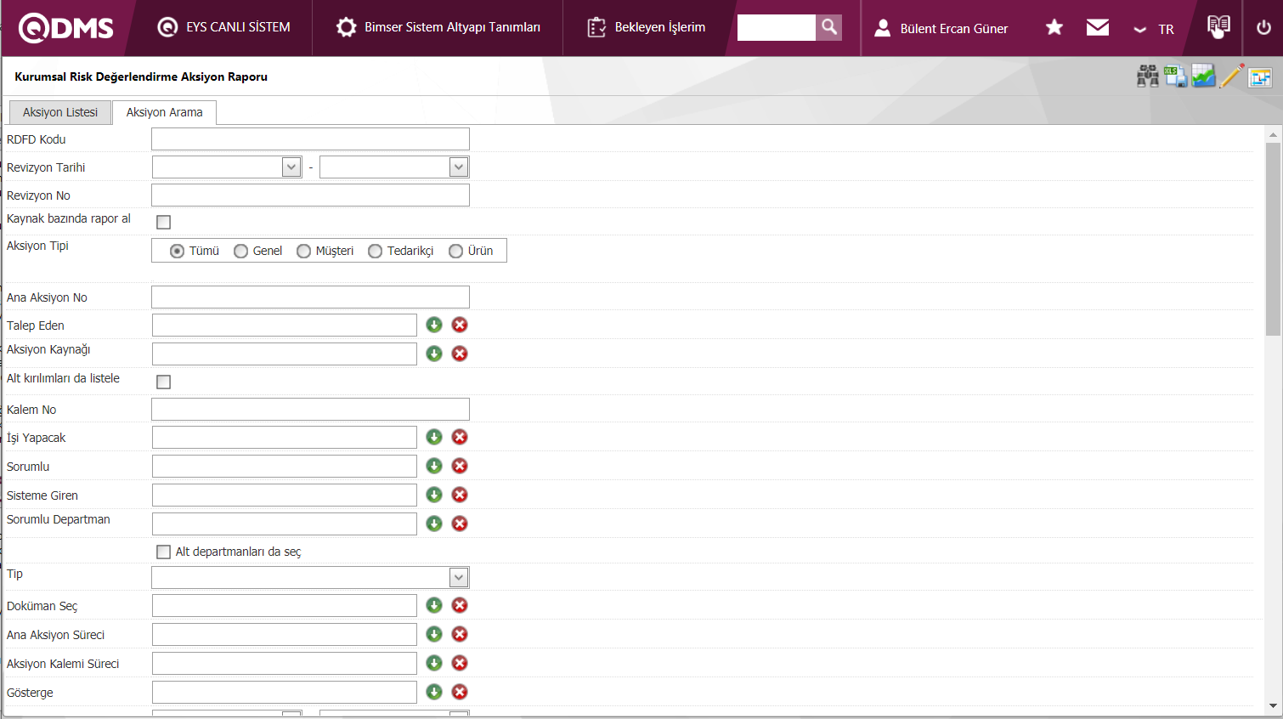Open Bekleyen İşlerim link
This screenshot has width=1283, height=719.
(x=647, y=27)
